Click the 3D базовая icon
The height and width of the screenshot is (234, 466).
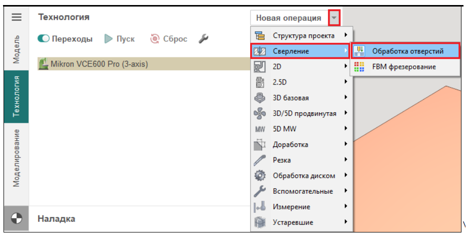click(x=259, y=98)
